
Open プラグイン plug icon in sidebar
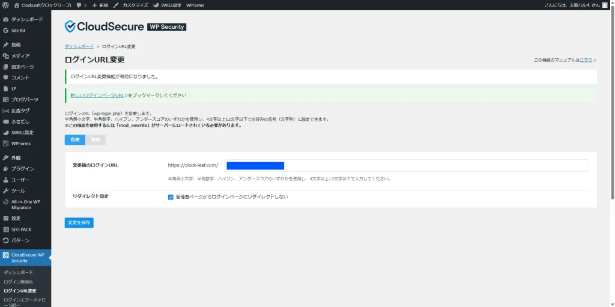[x=6, y=169]
